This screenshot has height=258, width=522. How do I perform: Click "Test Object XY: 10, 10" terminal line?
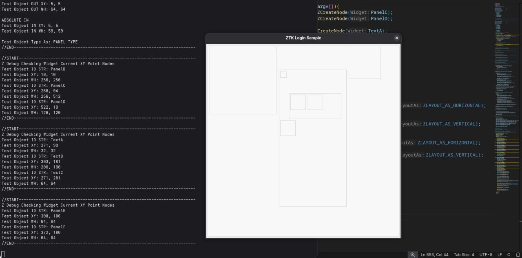(29, 74)
